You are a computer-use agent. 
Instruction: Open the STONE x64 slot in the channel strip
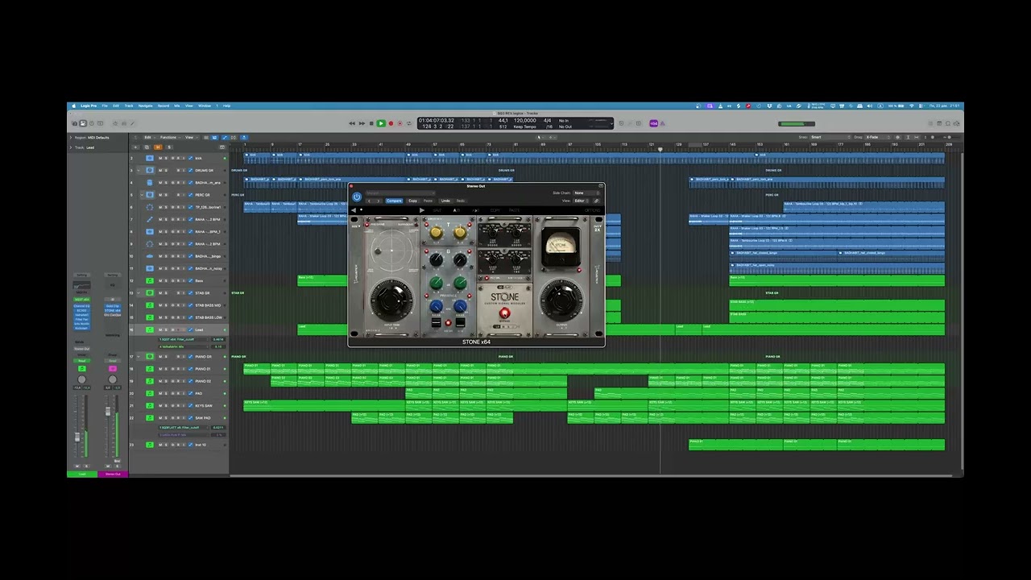click(x=113, y=310)
